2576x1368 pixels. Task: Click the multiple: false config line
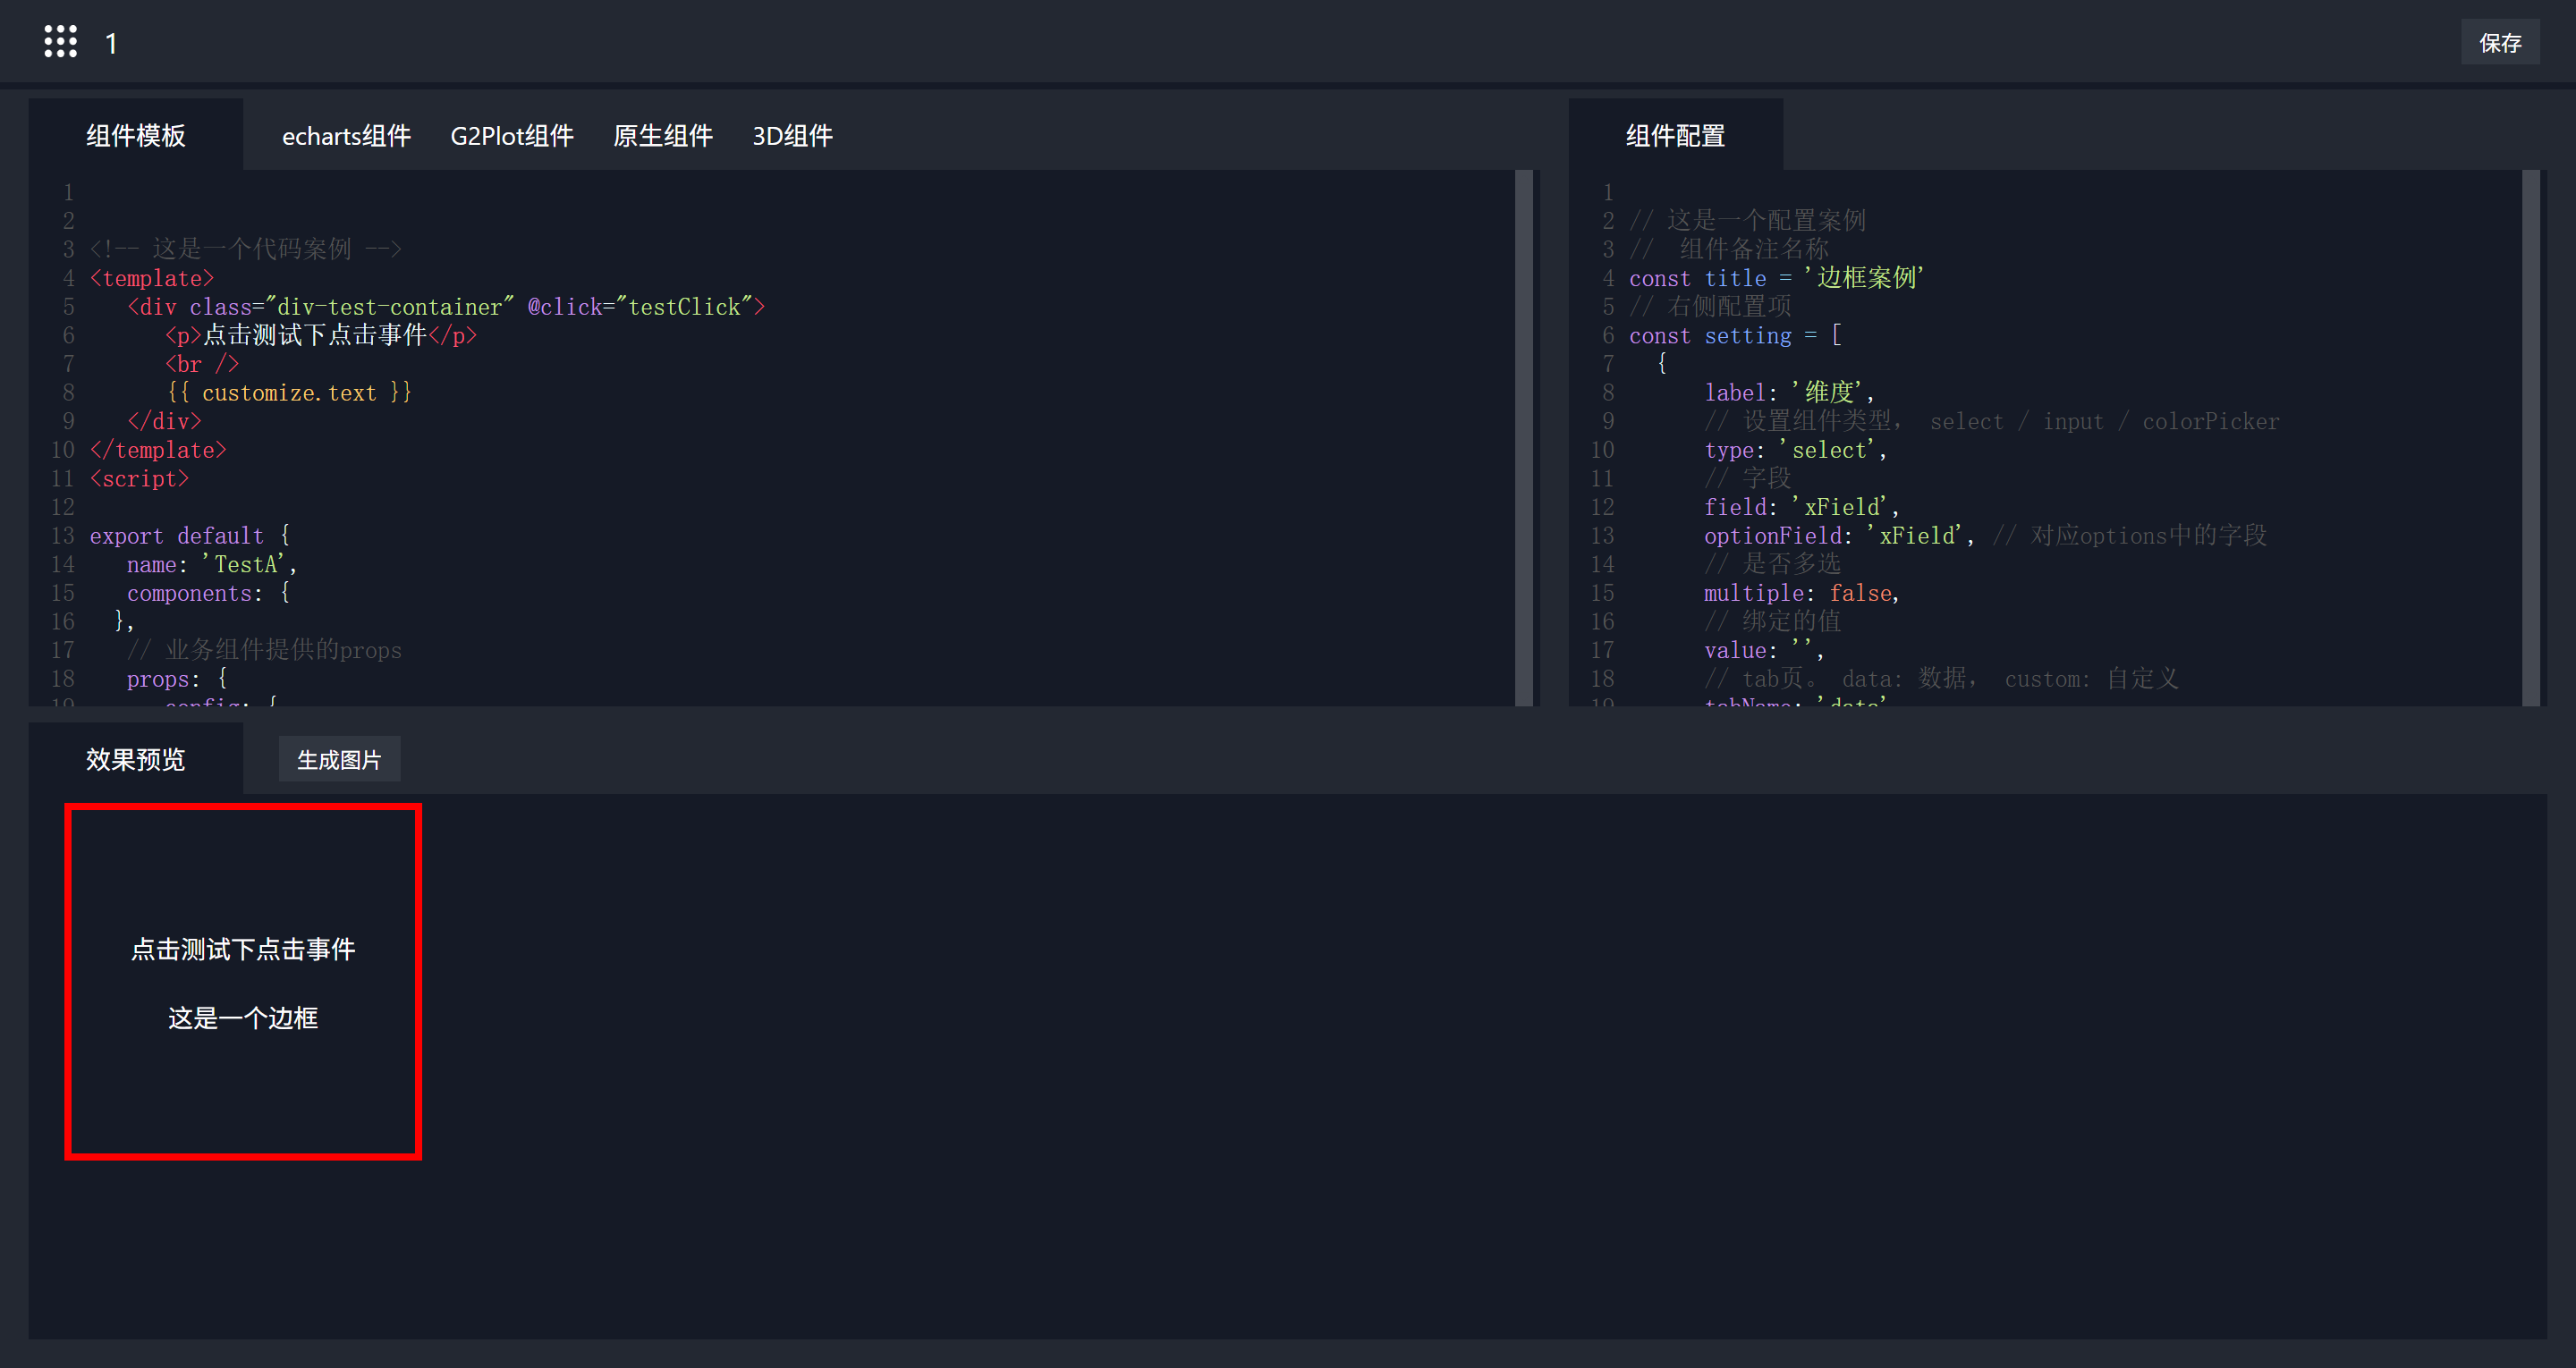[x=1800, y=593]
